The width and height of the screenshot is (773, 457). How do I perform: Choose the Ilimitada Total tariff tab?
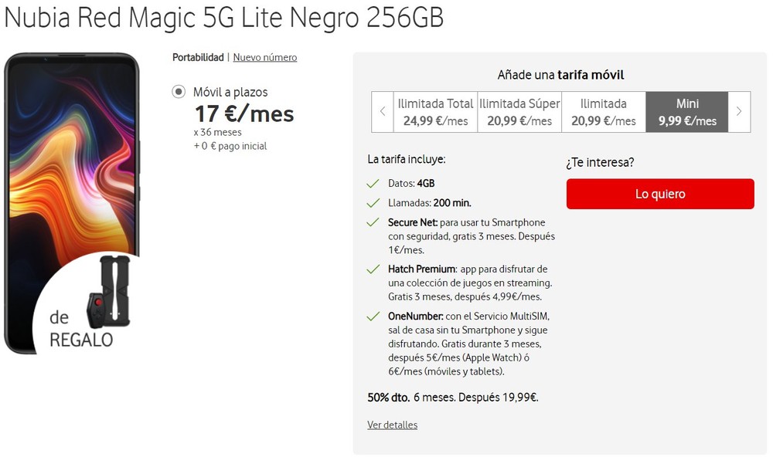[435, 112]
